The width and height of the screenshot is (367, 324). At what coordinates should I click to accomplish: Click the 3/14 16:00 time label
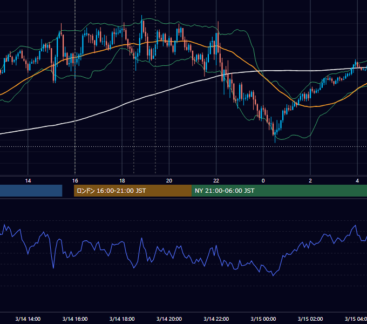coord(75,319)
